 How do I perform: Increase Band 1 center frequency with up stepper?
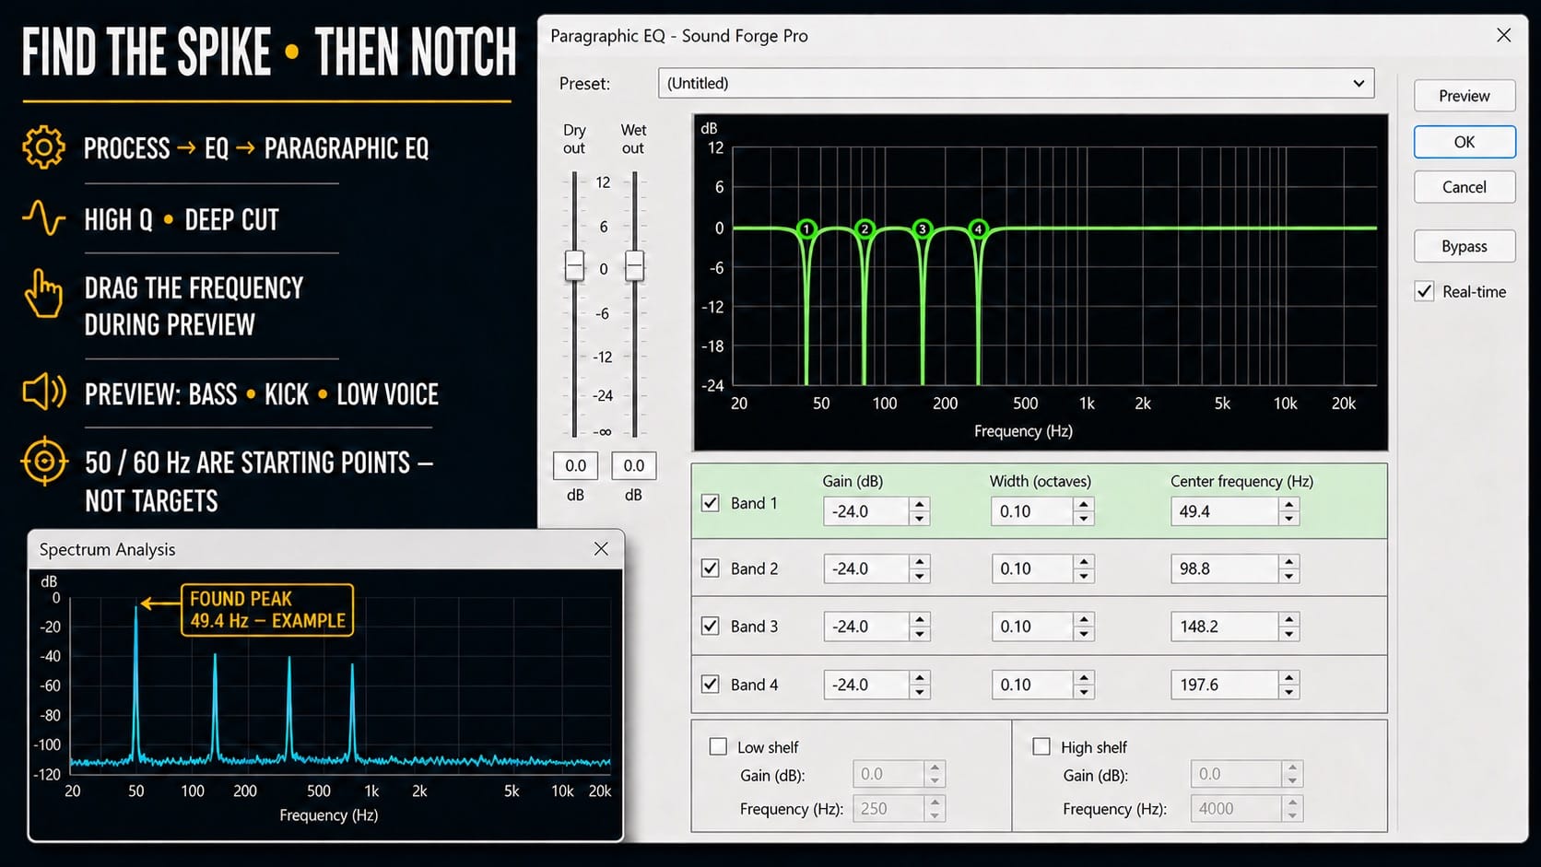[1289, 504]
